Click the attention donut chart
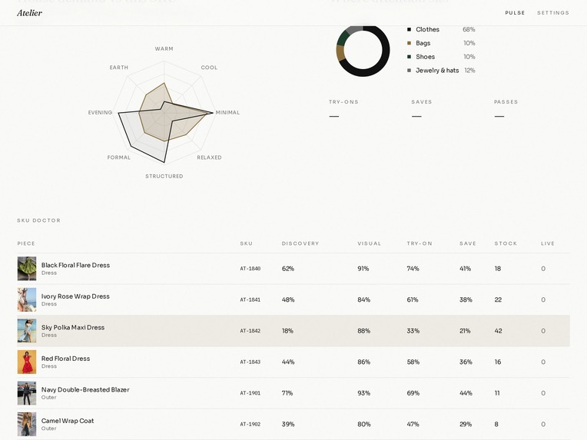This screenshot has width=587, height=440. pyautogui.click(x=363, y=50)
